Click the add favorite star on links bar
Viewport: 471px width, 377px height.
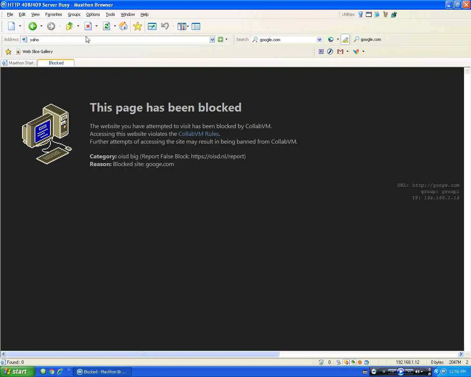(8, 52)
